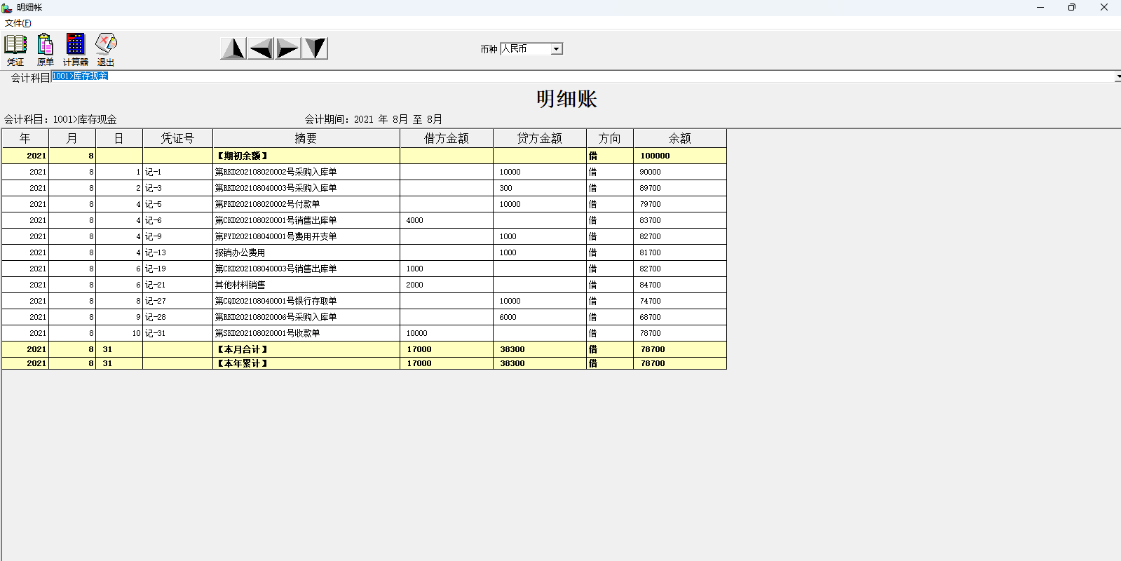Image resolution: width=1121 pixels, height=561 pixels.
Task: Click the 借方金额 column header
Action: (446, 138)
